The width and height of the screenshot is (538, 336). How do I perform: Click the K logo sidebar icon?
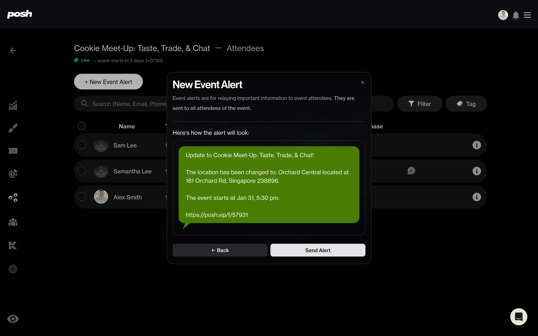13,246
